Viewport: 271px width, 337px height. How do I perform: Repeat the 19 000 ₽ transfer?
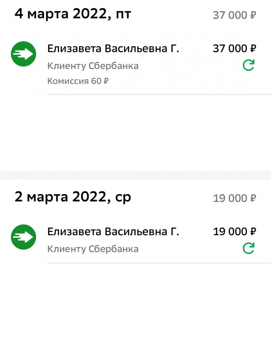click(249, 248)
